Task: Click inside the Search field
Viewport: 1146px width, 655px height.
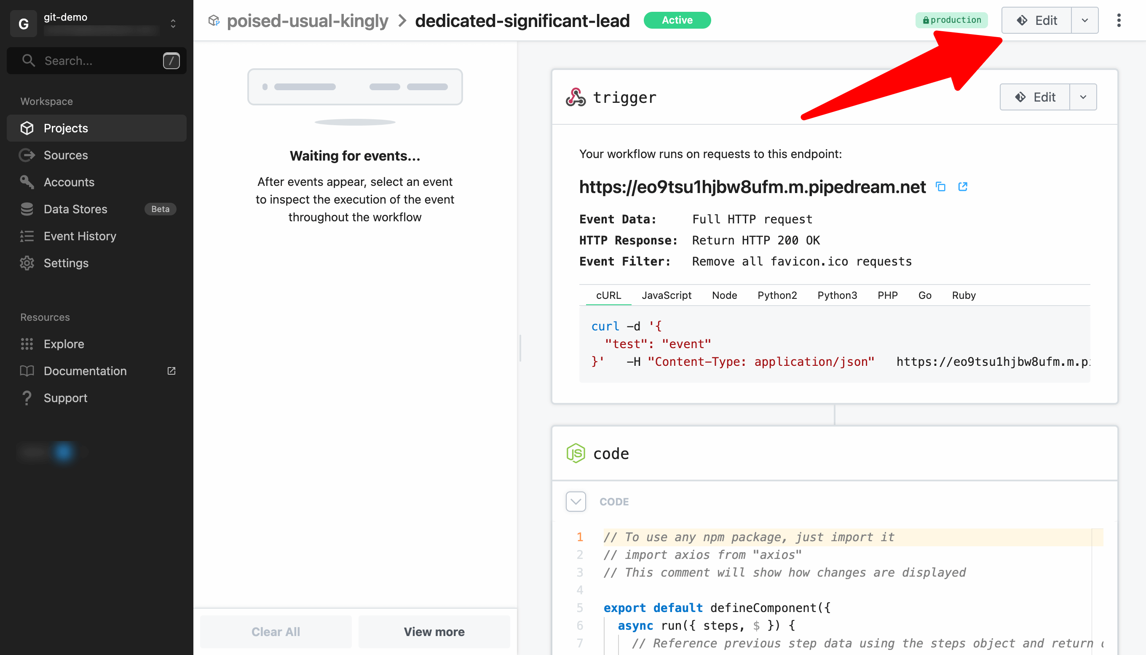Action: tap(90, 60)
